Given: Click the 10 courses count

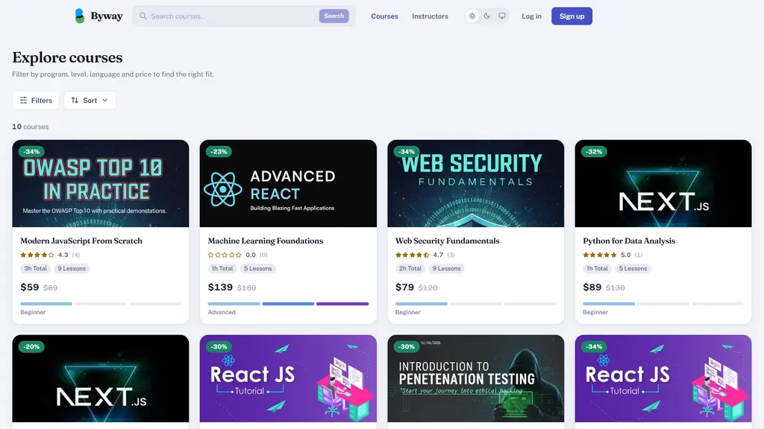Looking at the screenshot, I should coord(30,127).
